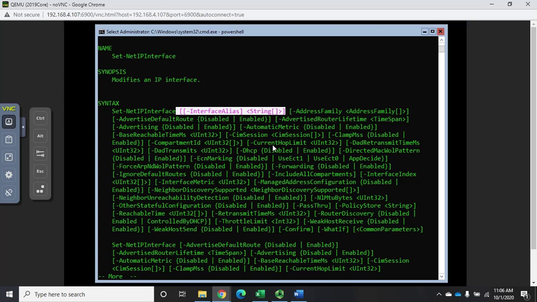Click the "[-IncludeAllCompartments]" parameter text
Image resolution: width=537 pixels, height=302 pixels.
[x=312, y=174]
